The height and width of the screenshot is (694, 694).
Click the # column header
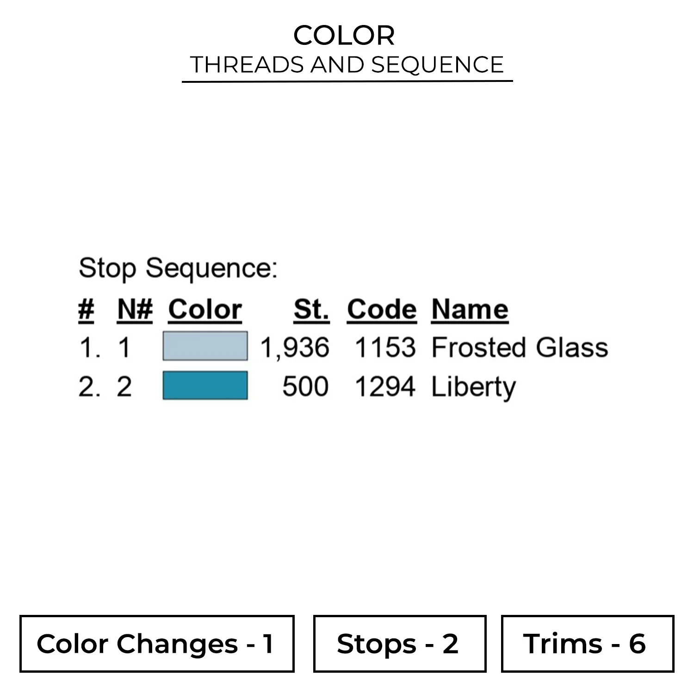[x=86, y=309]
